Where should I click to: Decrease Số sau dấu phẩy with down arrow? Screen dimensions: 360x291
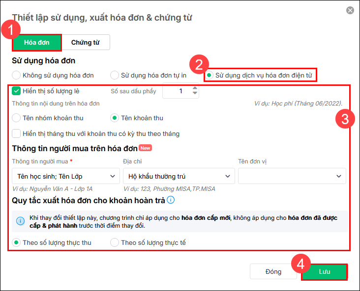tap(195, 94)
